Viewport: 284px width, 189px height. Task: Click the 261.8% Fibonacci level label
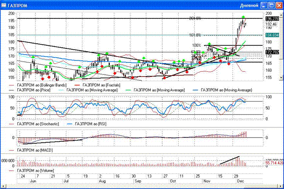click(x=195, y=18)
